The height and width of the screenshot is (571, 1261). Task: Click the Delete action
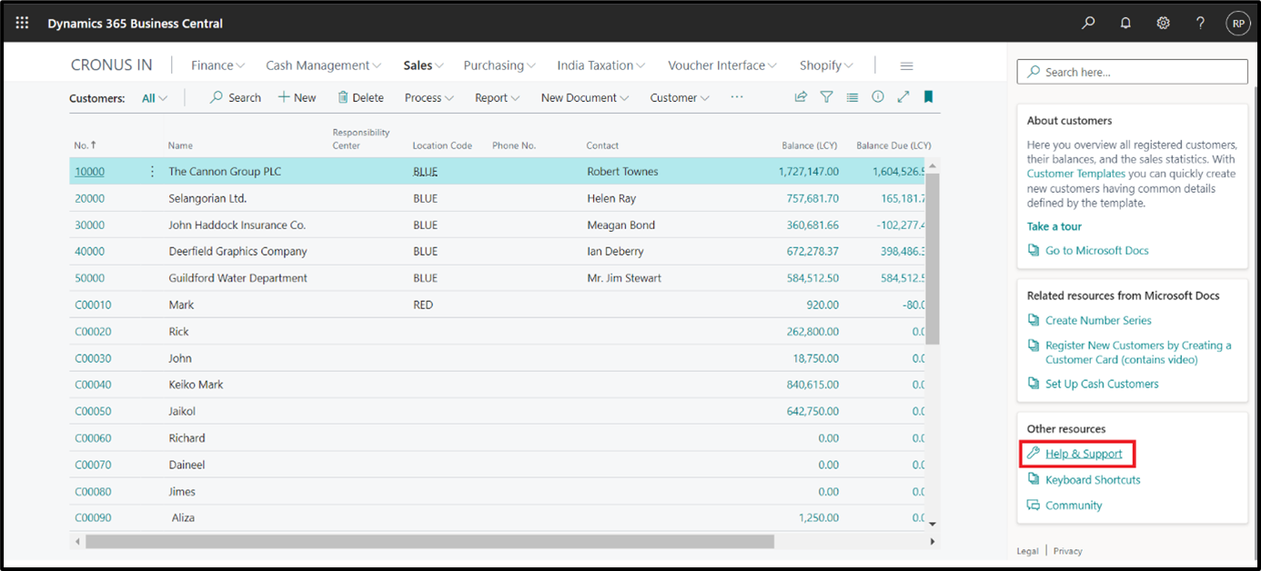coord(360,97)
